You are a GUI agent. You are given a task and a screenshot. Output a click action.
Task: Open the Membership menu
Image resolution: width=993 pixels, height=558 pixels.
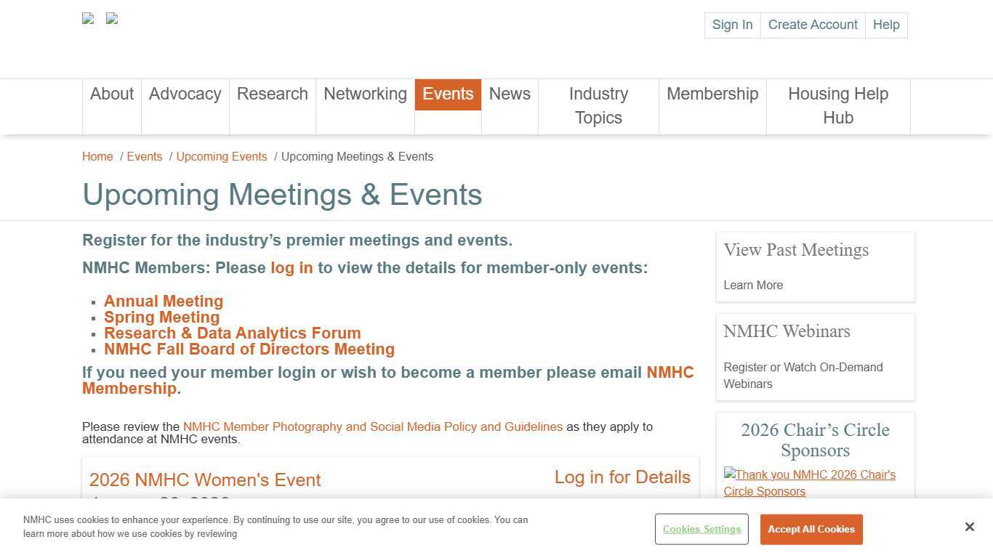point(712,94)
